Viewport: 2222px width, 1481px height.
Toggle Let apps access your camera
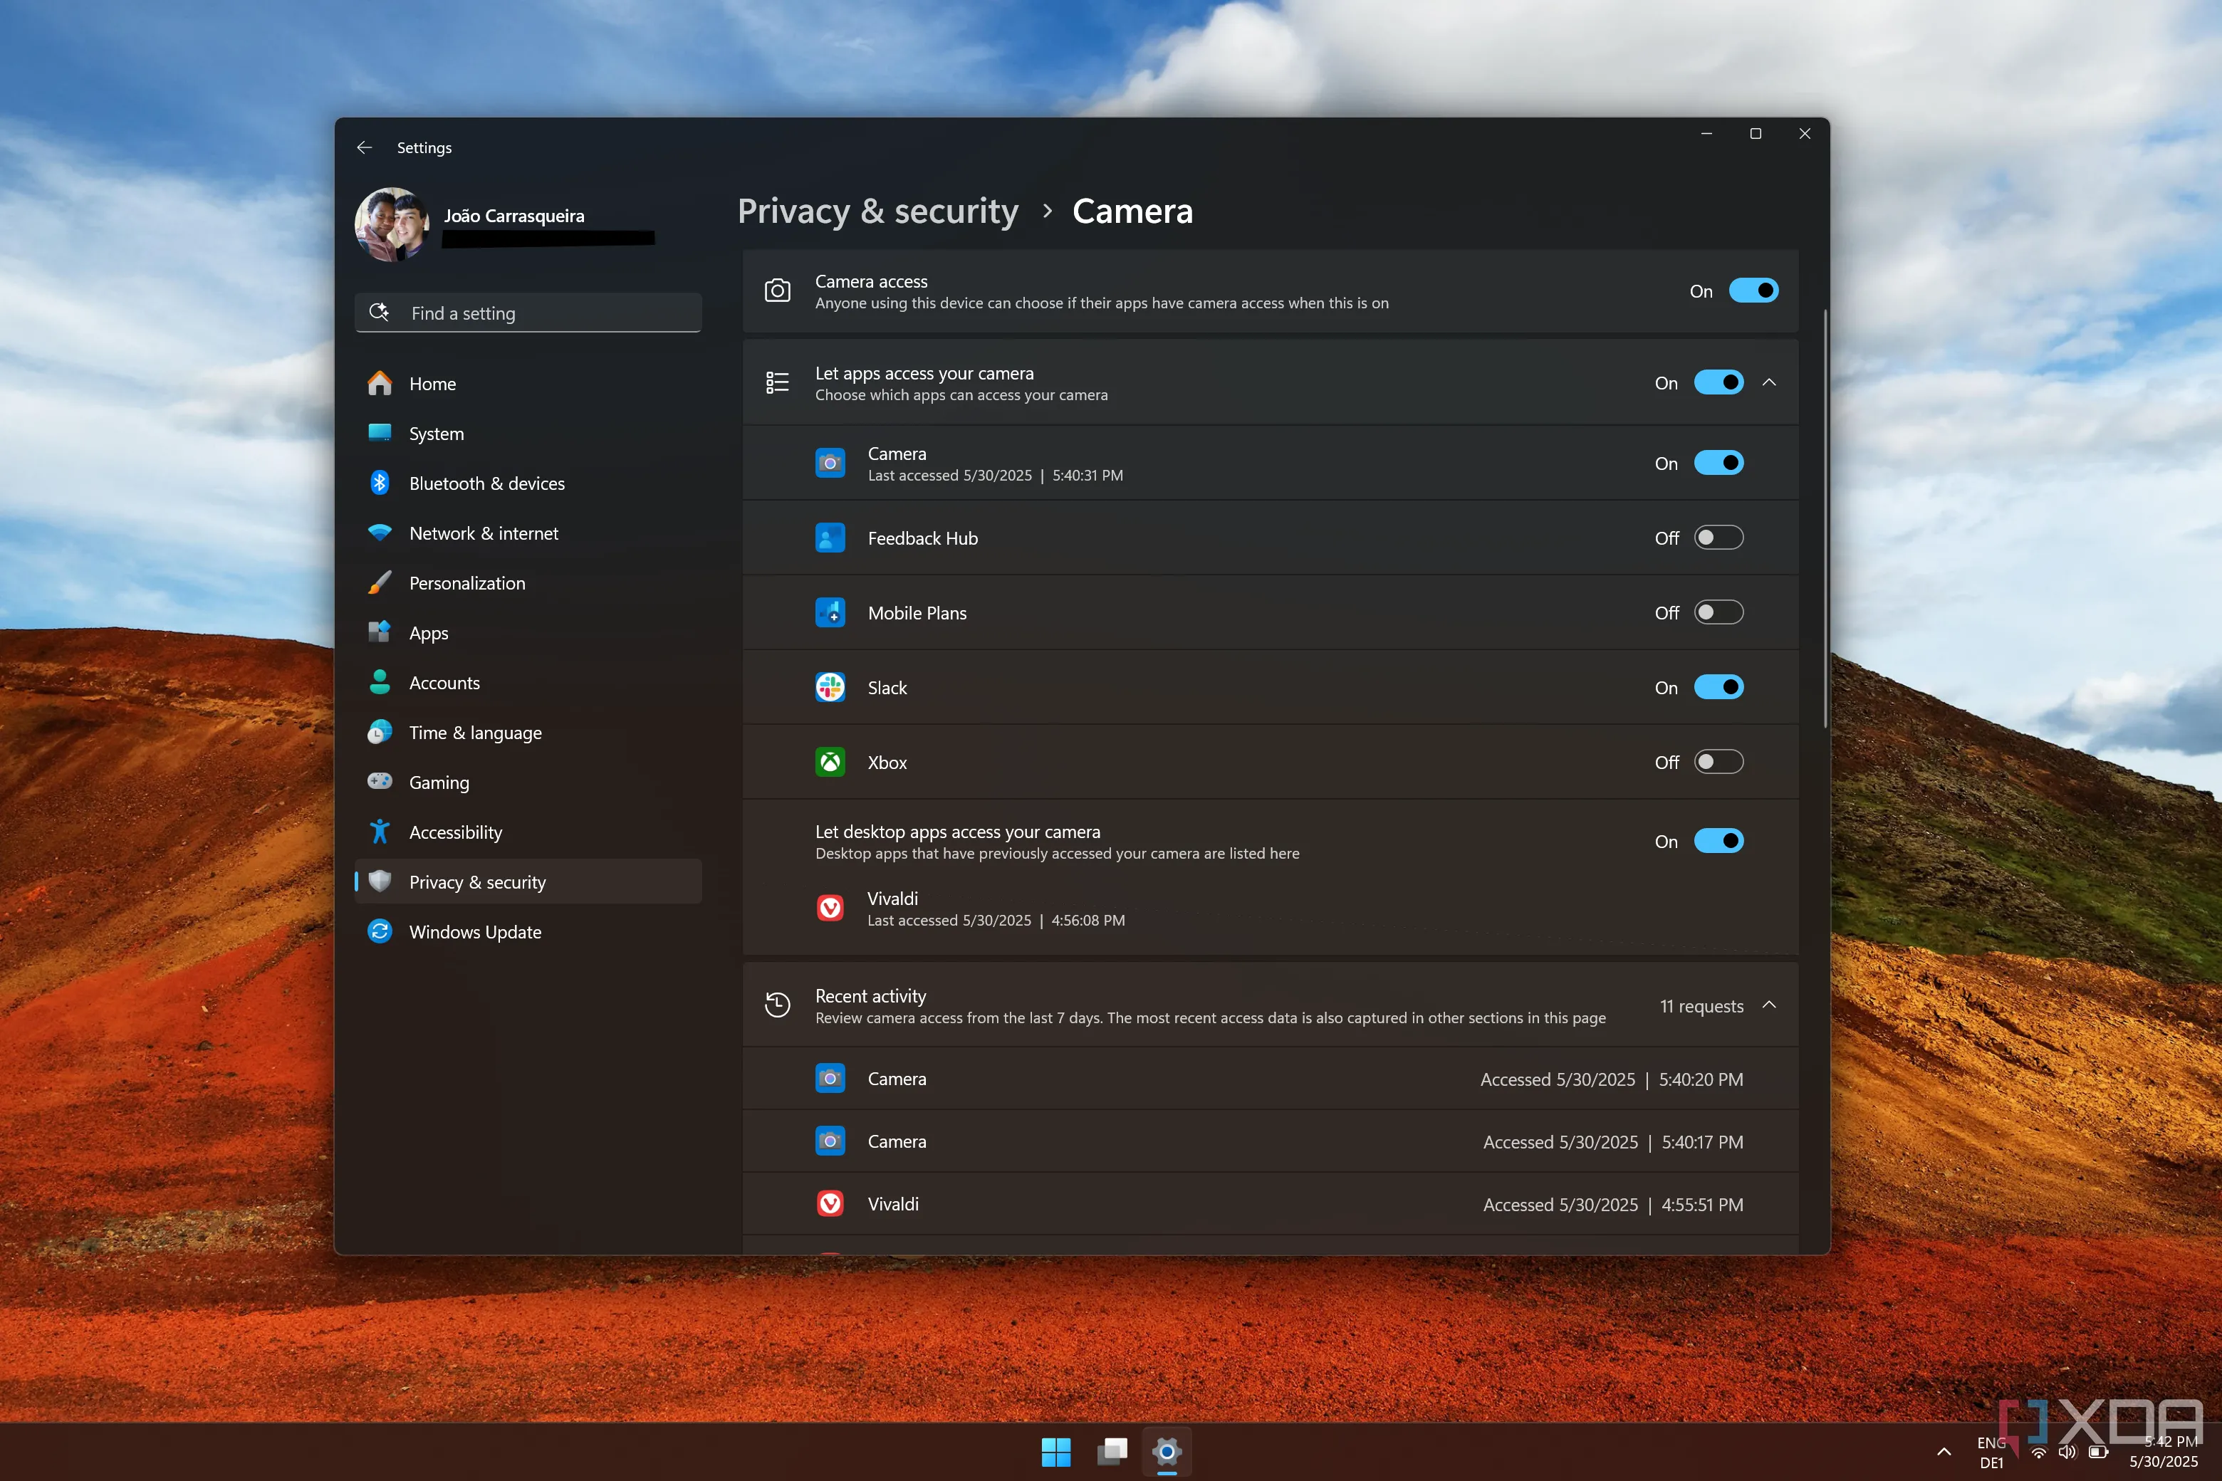coord(1718,382)
